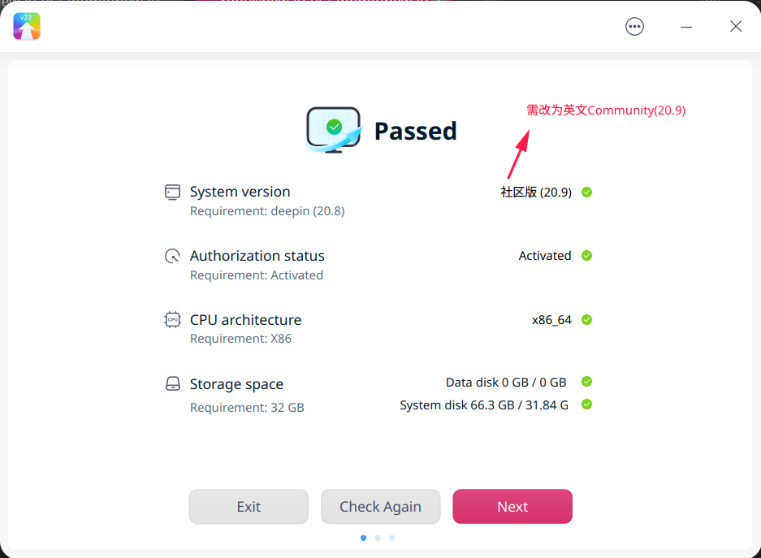This screenshot has height=558, width=761.
Task: Click the green check beside Activated
Action: [x=586, y=255]
